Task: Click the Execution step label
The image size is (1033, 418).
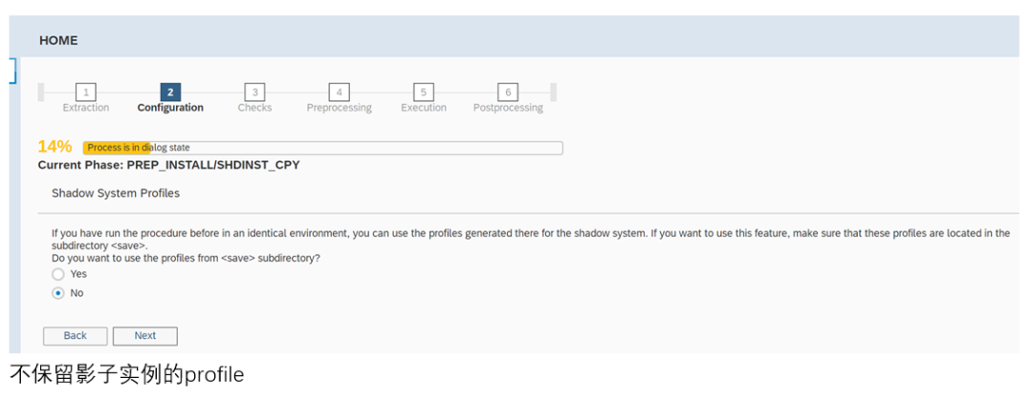Action: (424, 108)
